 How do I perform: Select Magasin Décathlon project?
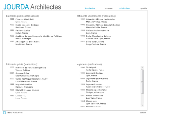[x=24, y=85]
